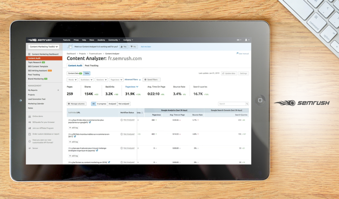Click the user account profile icon
Screen dimensions: 339x199
coord(246,40)
